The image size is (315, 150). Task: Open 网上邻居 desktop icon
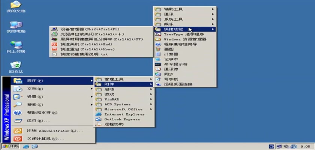[x=16, y=47]
